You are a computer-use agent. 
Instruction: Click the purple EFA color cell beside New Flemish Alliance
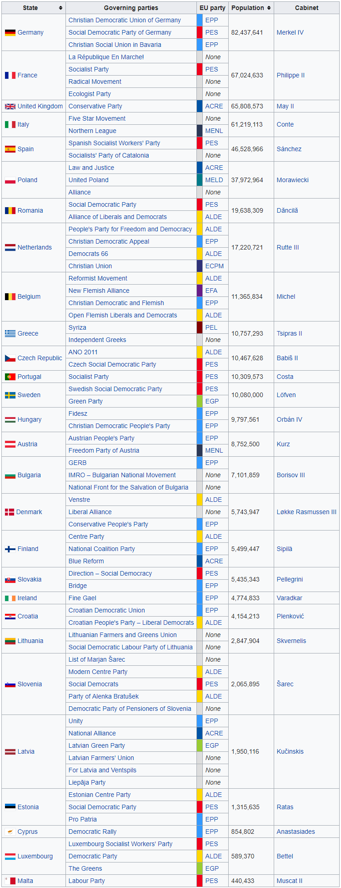pyautogui.click(x=200, y=291)
